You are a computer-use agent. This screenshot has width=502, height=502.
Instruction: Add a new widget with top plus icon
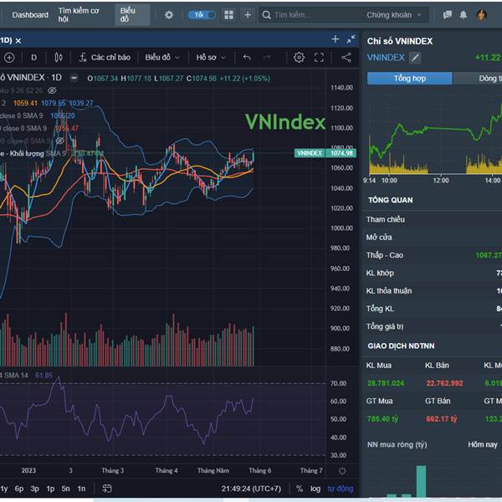coord(248,15)
